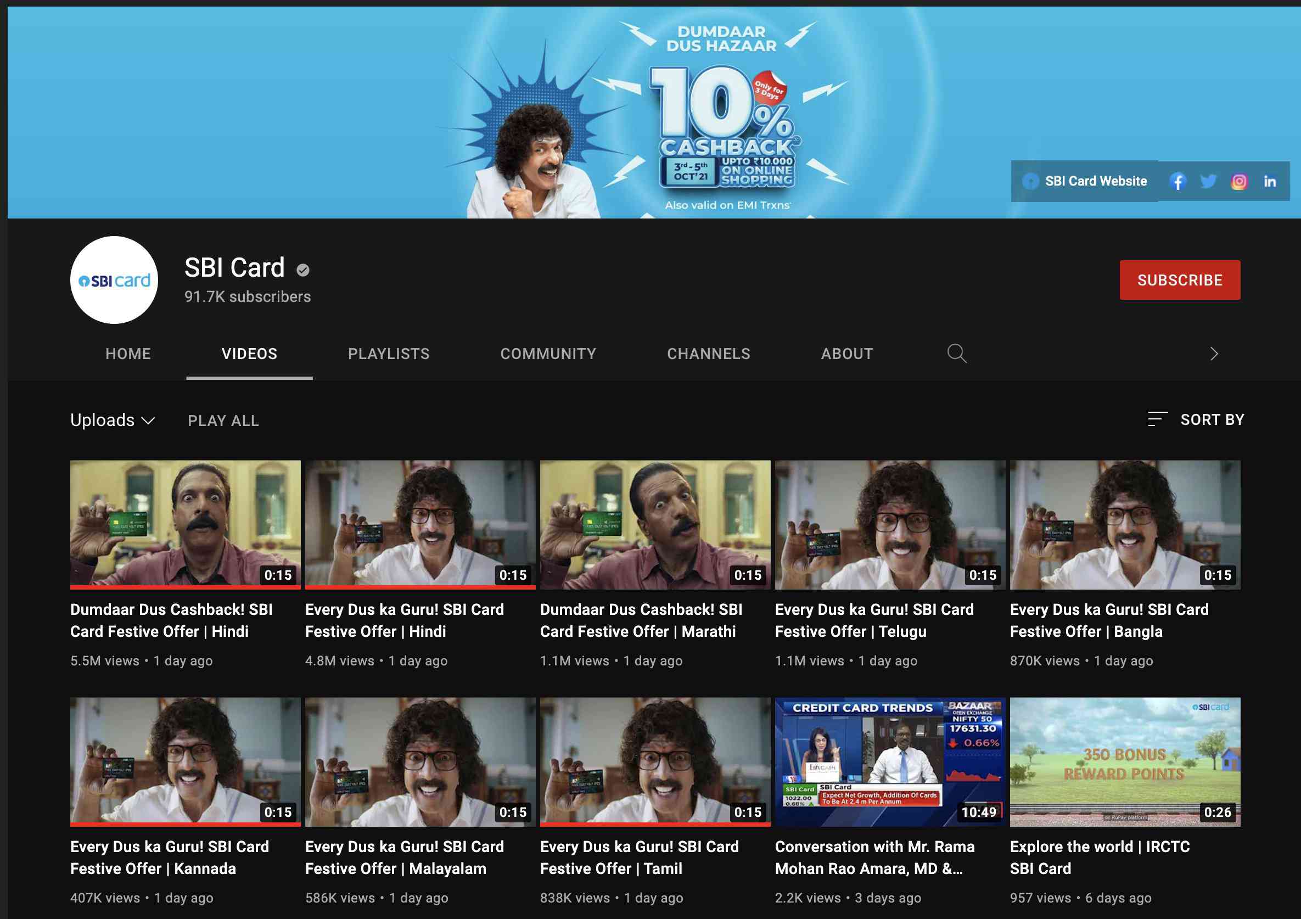Click the 957 views 6 days ago text
The image size is (1301, 919).
click(1080, 898)
